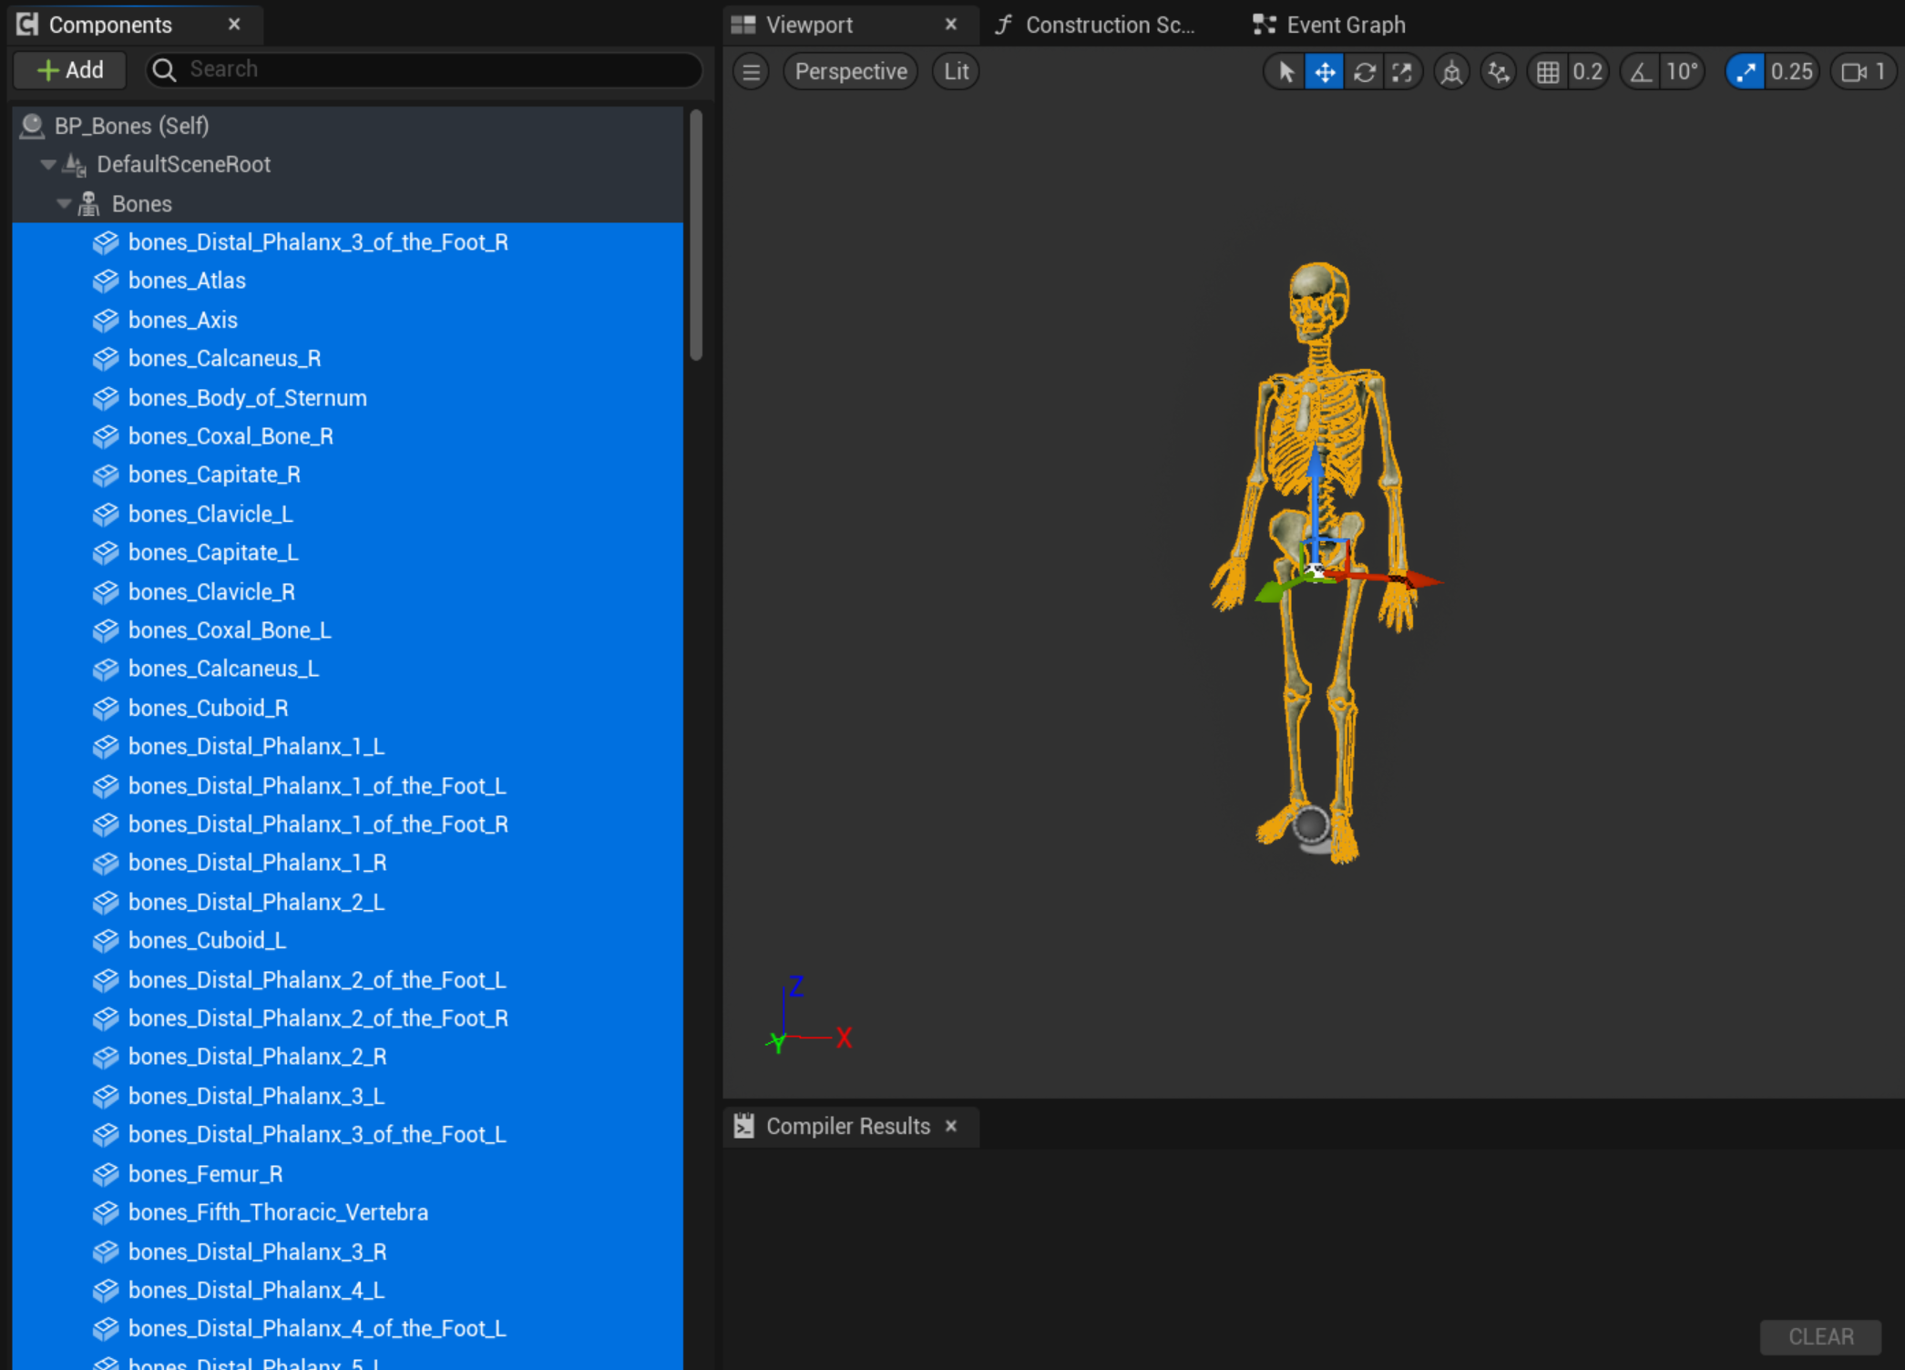Click the scale tool icon
This screenshot has width=1905, height=1370.
pos(1402,71)
